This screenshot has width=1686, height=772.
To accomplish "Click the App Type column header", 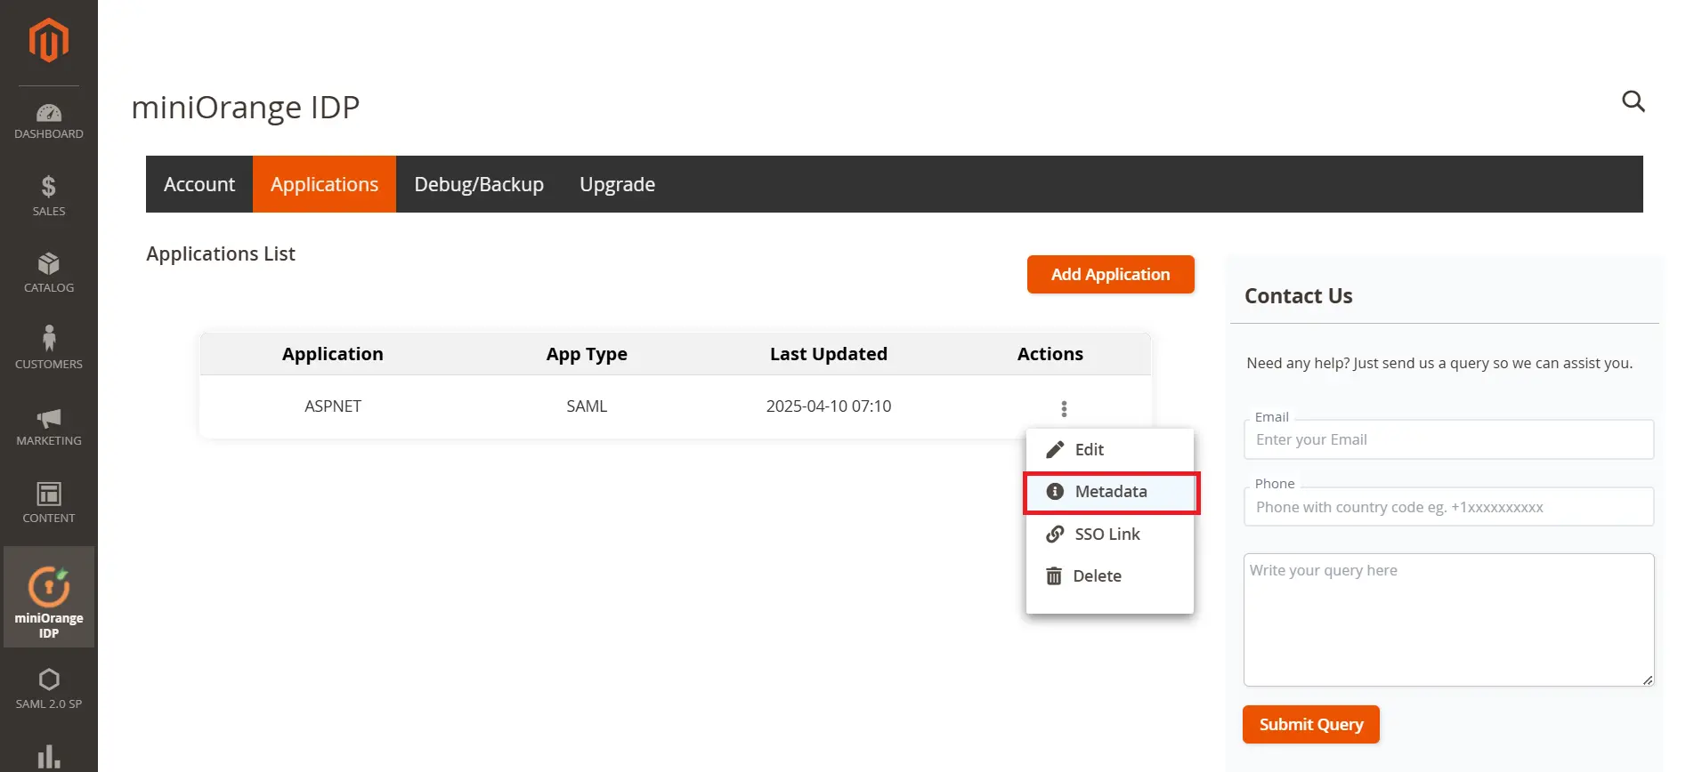I will pyautogui.click(x=587, y=354).
